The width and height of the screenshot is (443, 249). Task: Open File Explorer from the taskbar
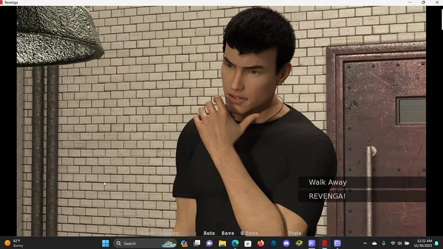[x=222, y=243]
